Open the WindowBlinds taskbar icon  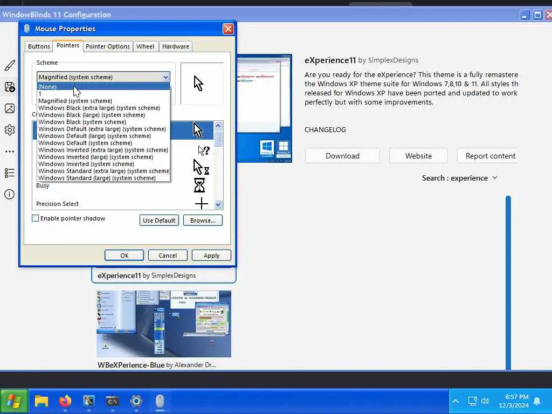89,401
